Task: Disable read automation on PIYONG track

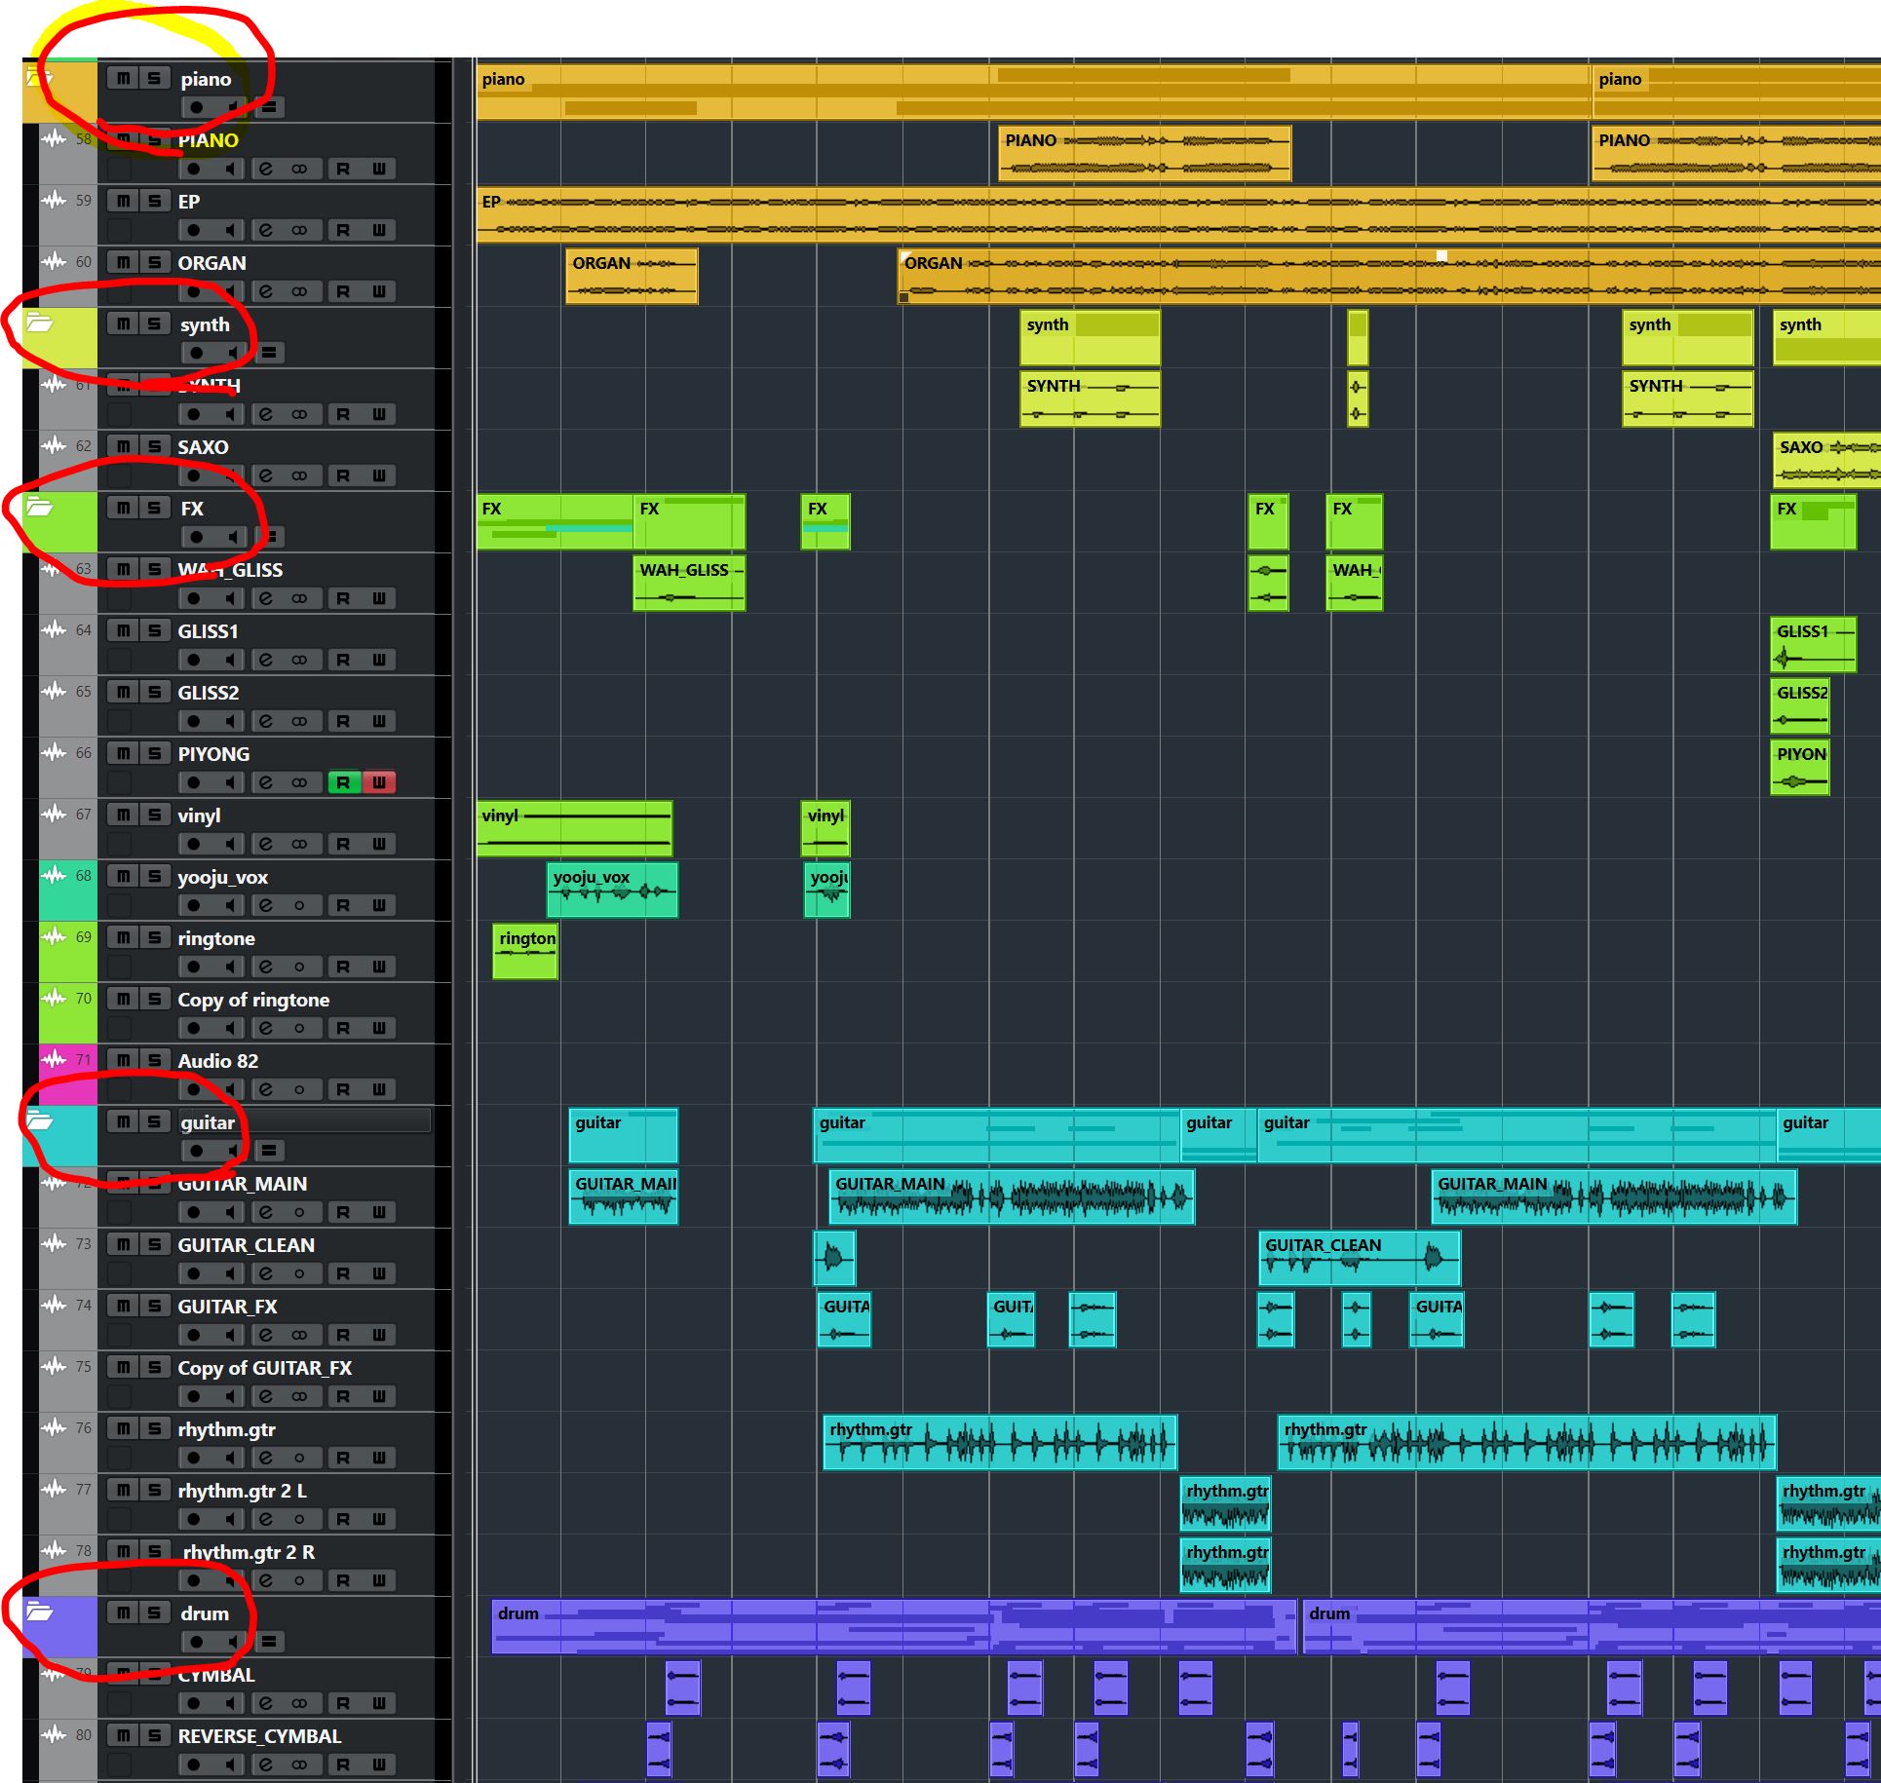Action: (343, 782)
